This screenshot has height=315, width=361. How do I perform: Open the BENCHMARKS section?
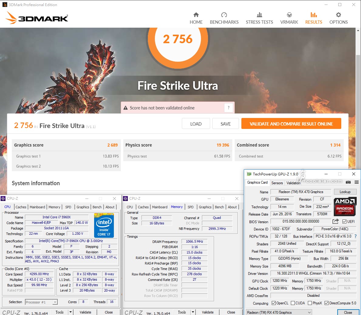click(224, 19)
